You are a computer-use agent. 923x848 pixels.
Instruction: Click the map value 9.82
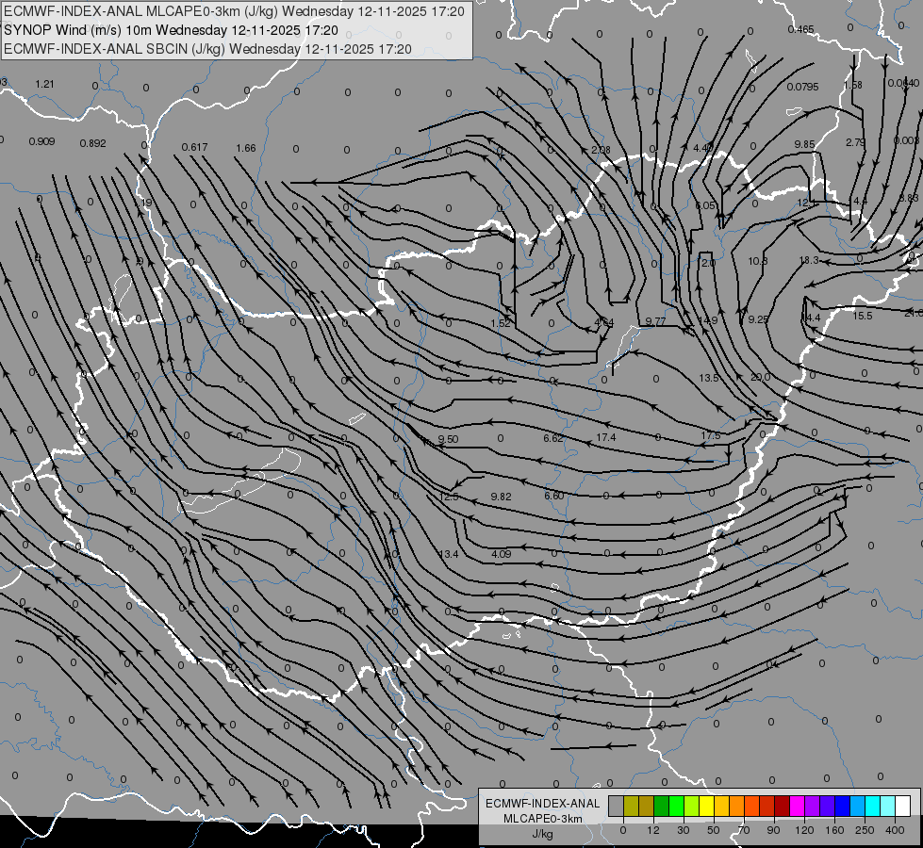coord(501,497)
